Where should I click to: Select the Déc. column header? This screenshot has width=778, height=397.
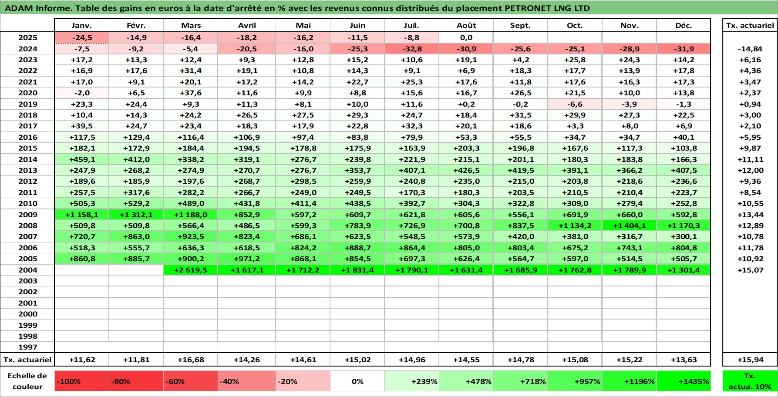click(684, 25)
